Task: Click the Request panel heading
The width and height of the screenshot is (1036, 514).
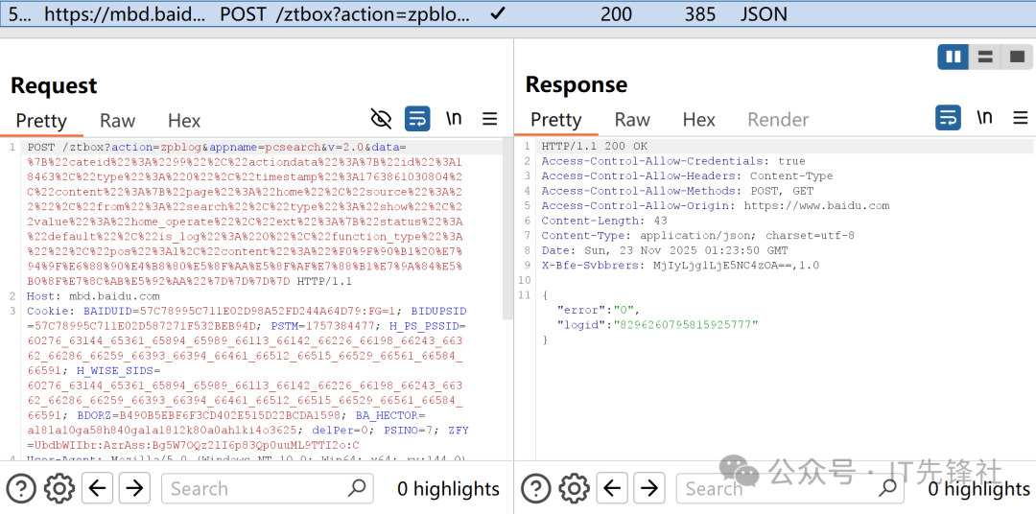Action: click(x=54, y=85)
